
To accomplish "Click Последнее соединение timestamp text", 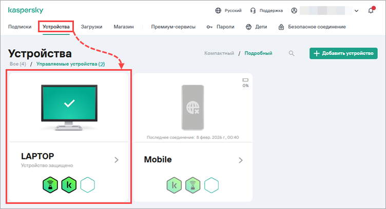I will 193,137.
